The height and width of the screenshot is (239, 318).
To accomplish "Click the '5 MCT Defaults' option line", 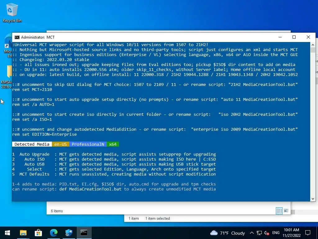I will click(114, 174).
